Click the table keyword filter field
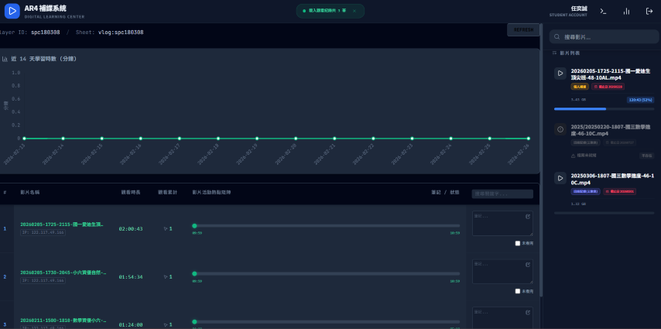Screen dimensions: 661x329 (502, 194)
